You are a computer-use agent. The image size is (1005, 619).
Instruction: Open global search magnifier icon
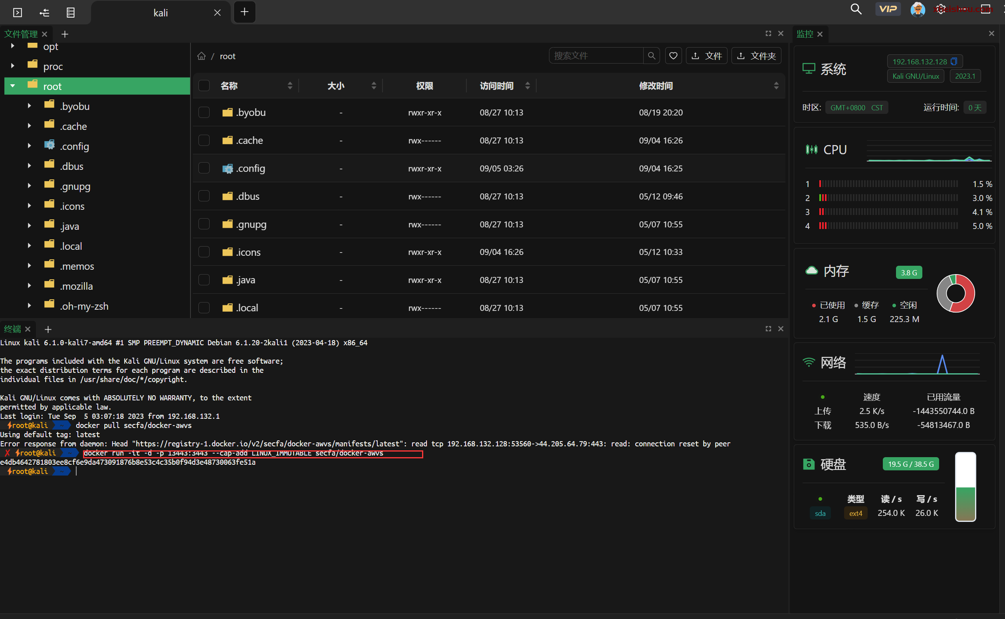(x=856, y=9)
